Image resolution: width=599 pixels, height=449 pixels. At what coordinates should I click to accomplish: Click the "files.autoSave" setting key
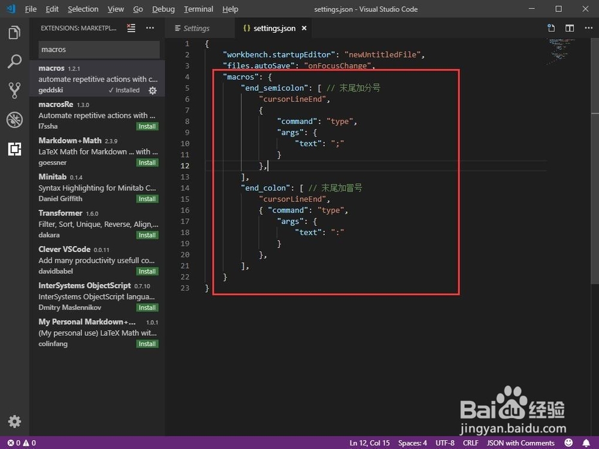(259, 66)
